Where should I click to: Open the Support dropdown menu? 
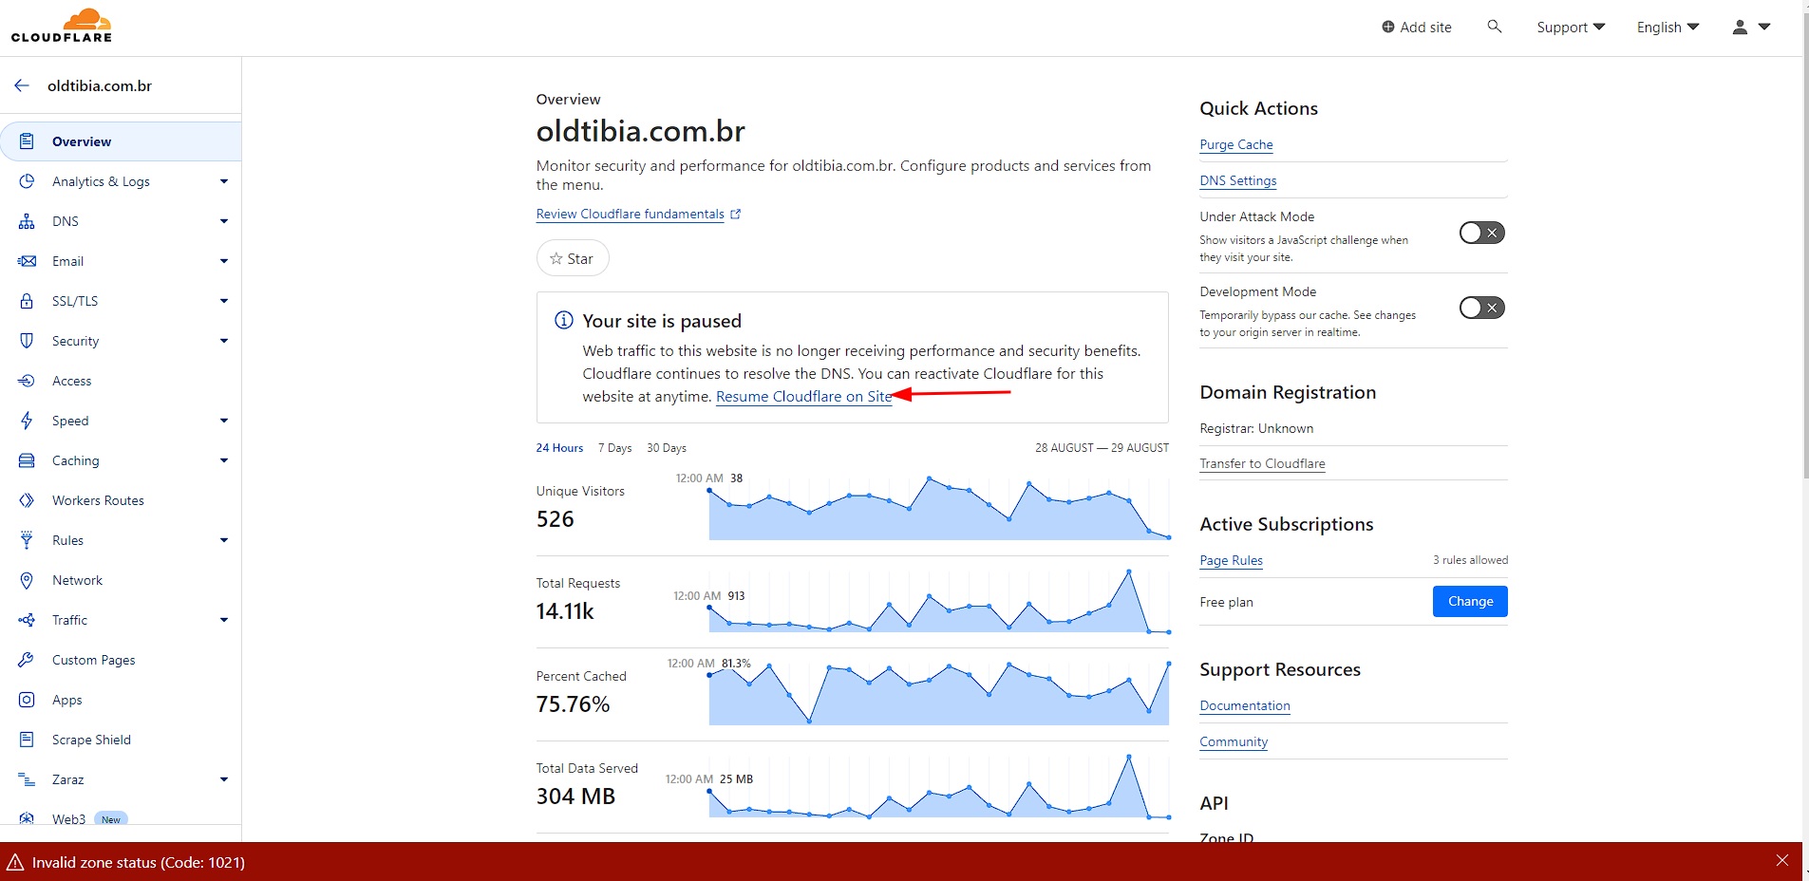[1571, 28]
